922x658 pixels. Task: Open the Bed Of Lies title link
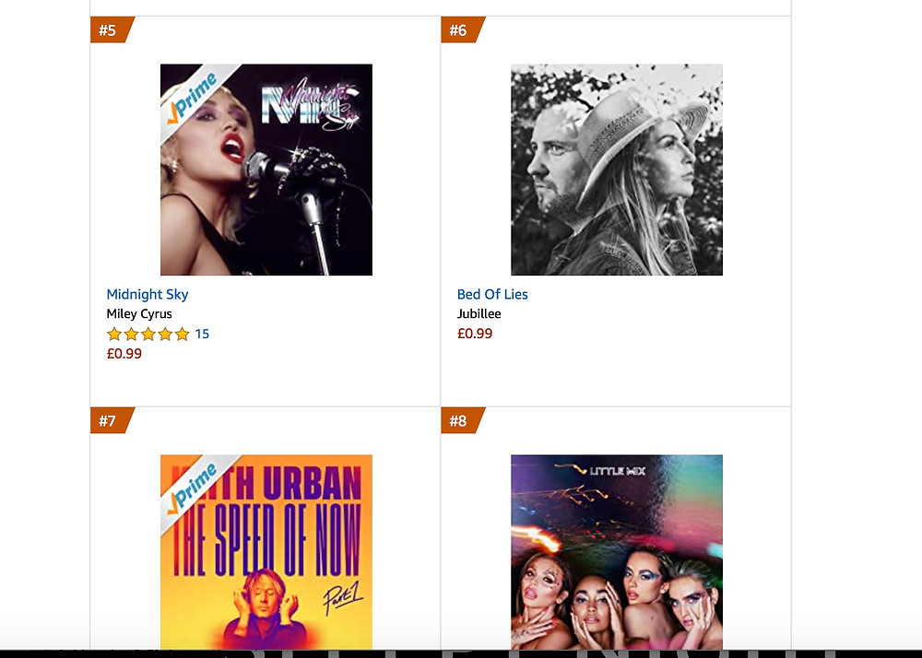492,294
